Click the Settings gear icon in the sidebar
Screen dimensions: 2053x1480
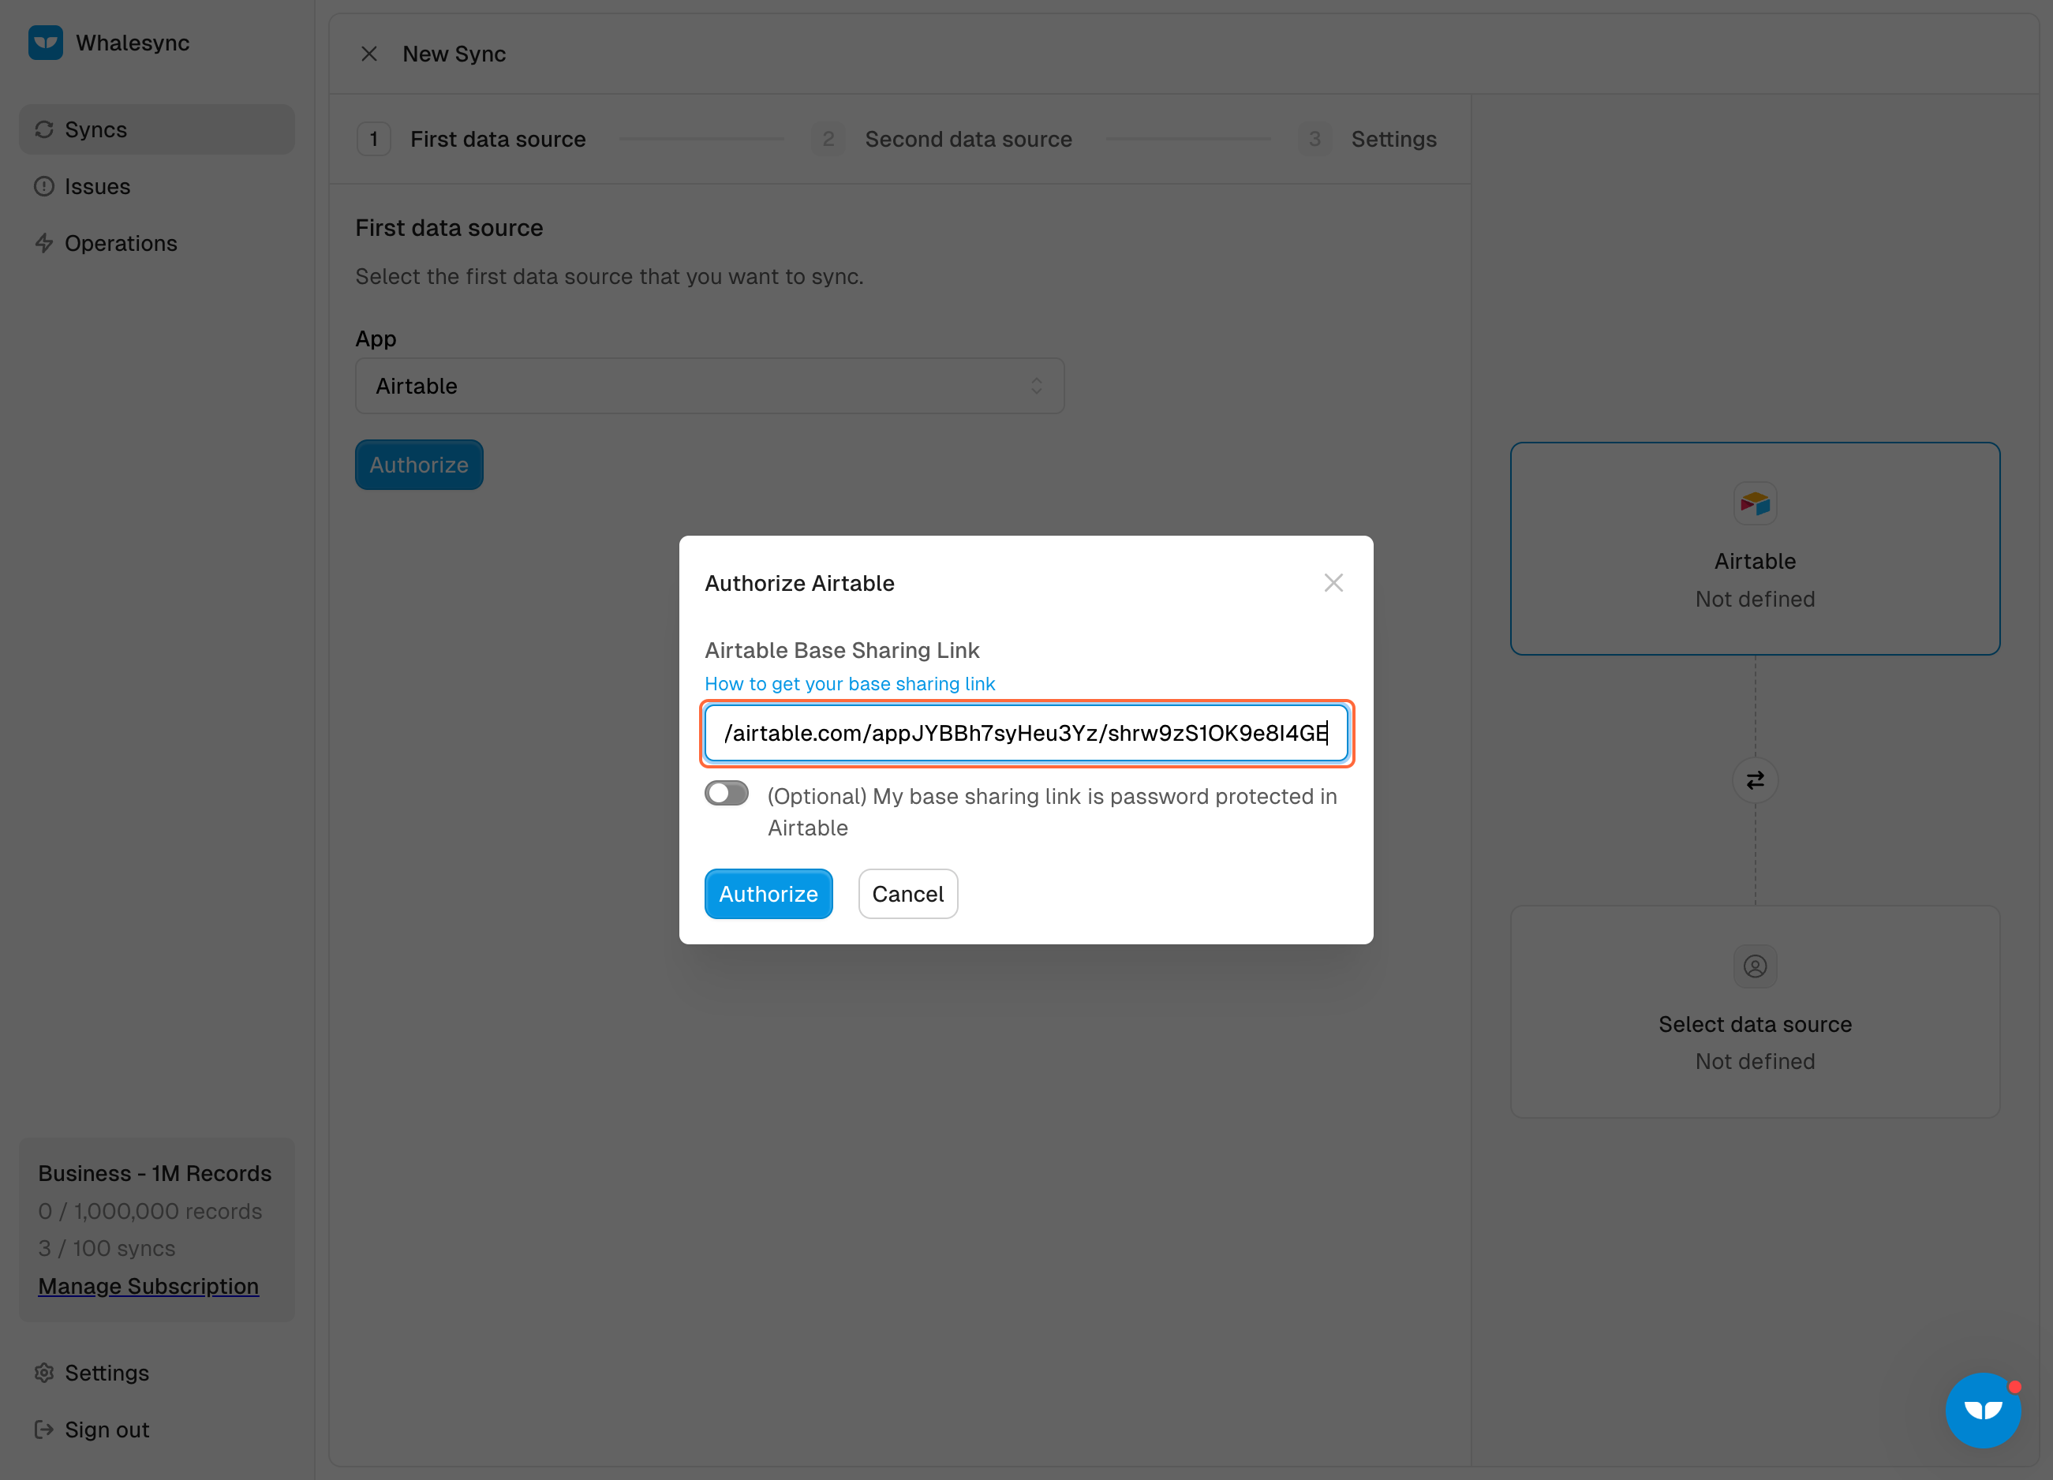click(44, 1373)
